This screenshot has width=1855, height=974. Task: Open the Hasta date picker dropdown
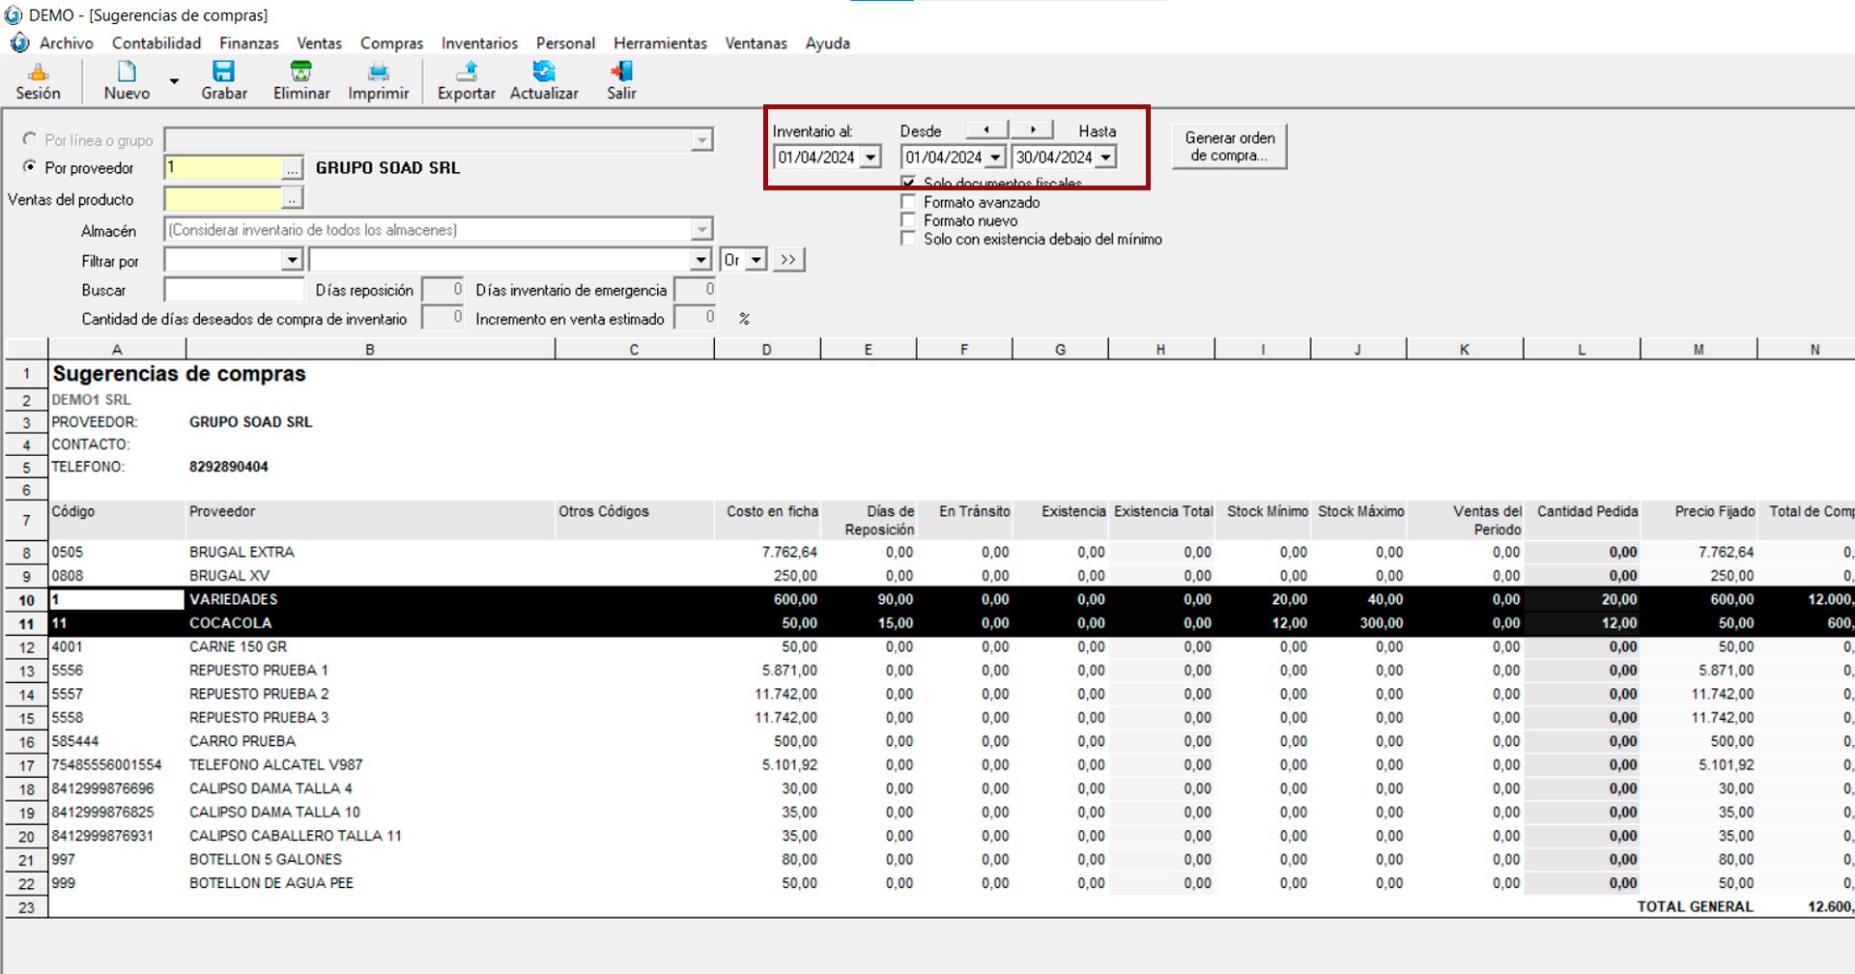(1106, 158)
